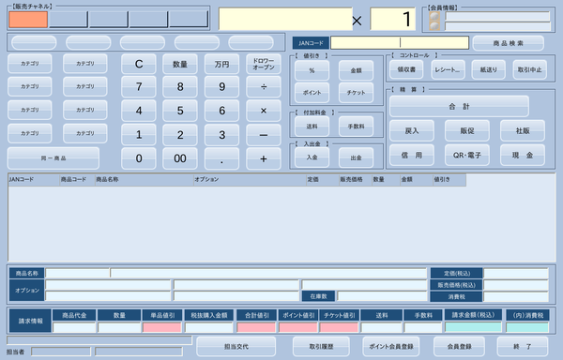This screenshot has width=563, height=360.
Task: Tap the 数量 quantity key
Action: coord(180,64)
